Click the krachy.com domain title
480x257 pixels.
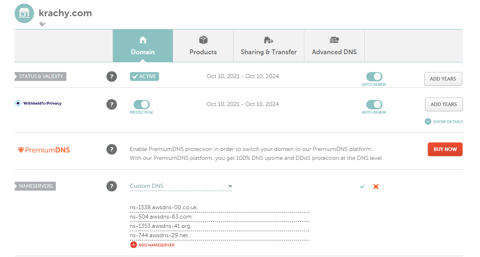(x=65, y=13)
